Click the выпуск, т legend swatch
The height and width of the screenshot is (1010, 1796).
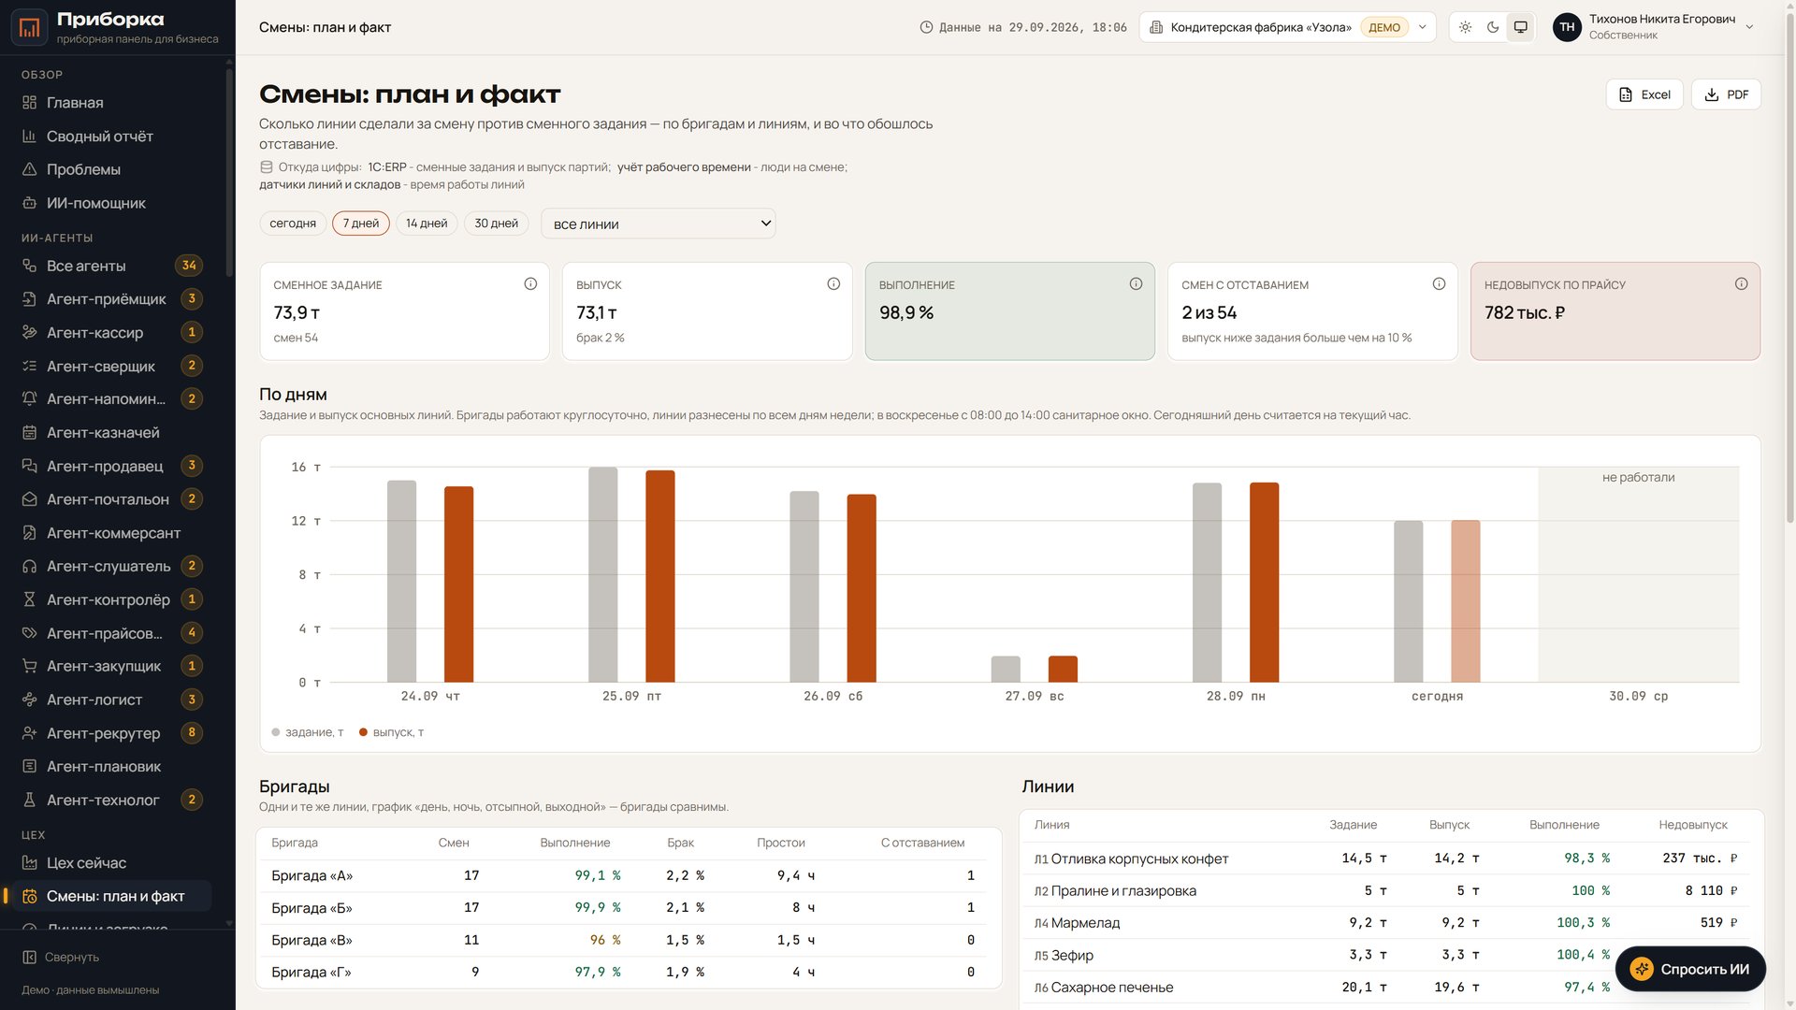(363, 732)
